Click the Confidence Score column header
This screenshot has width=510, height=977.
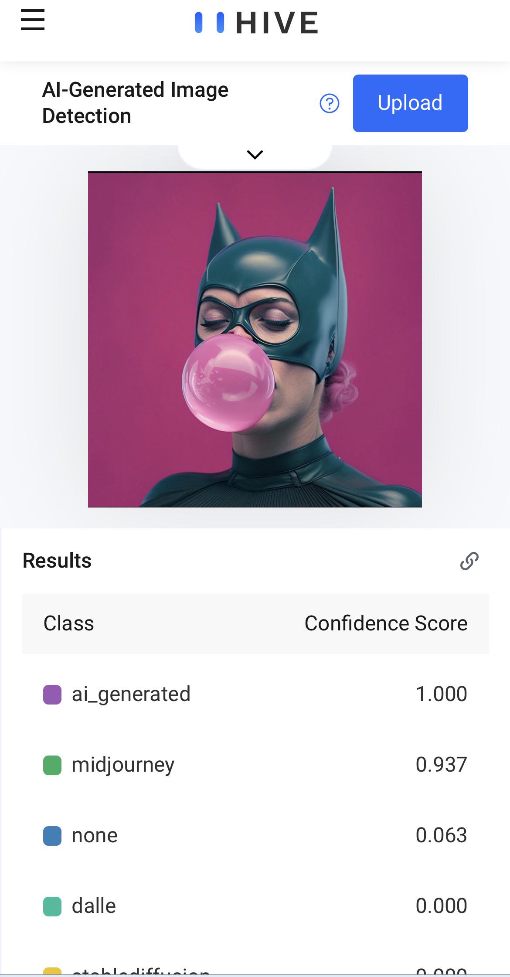pos(386,623)
